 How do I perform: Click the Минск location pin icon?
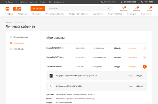6,2
